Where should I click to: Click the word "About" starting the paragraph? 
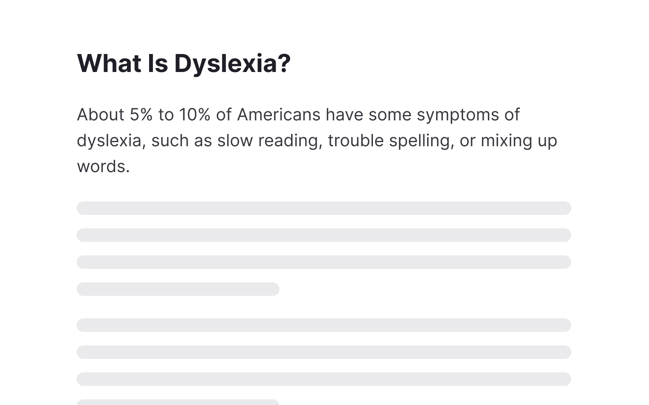tap(101, 114)
